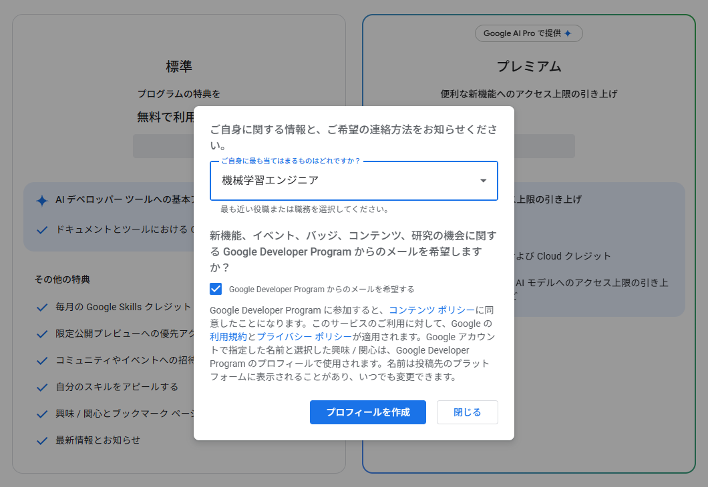Viewport: 708px width, 487px height.
Task: Click the checkmark beside 最新情報とお知らせ
Action: click(x=42, y=440)
